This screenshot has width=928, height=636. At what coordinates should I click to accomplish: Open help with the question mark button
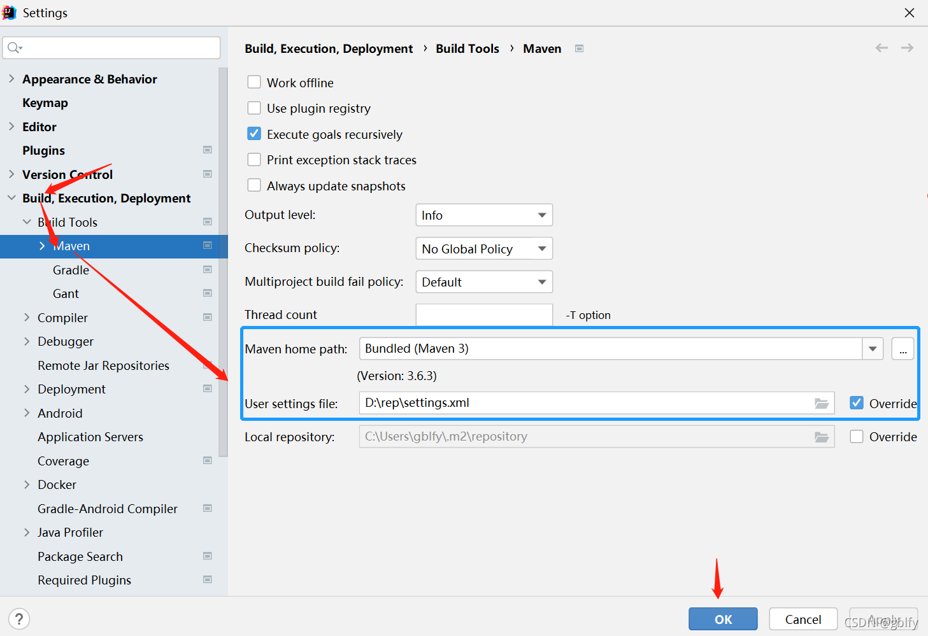click(19, 619)
